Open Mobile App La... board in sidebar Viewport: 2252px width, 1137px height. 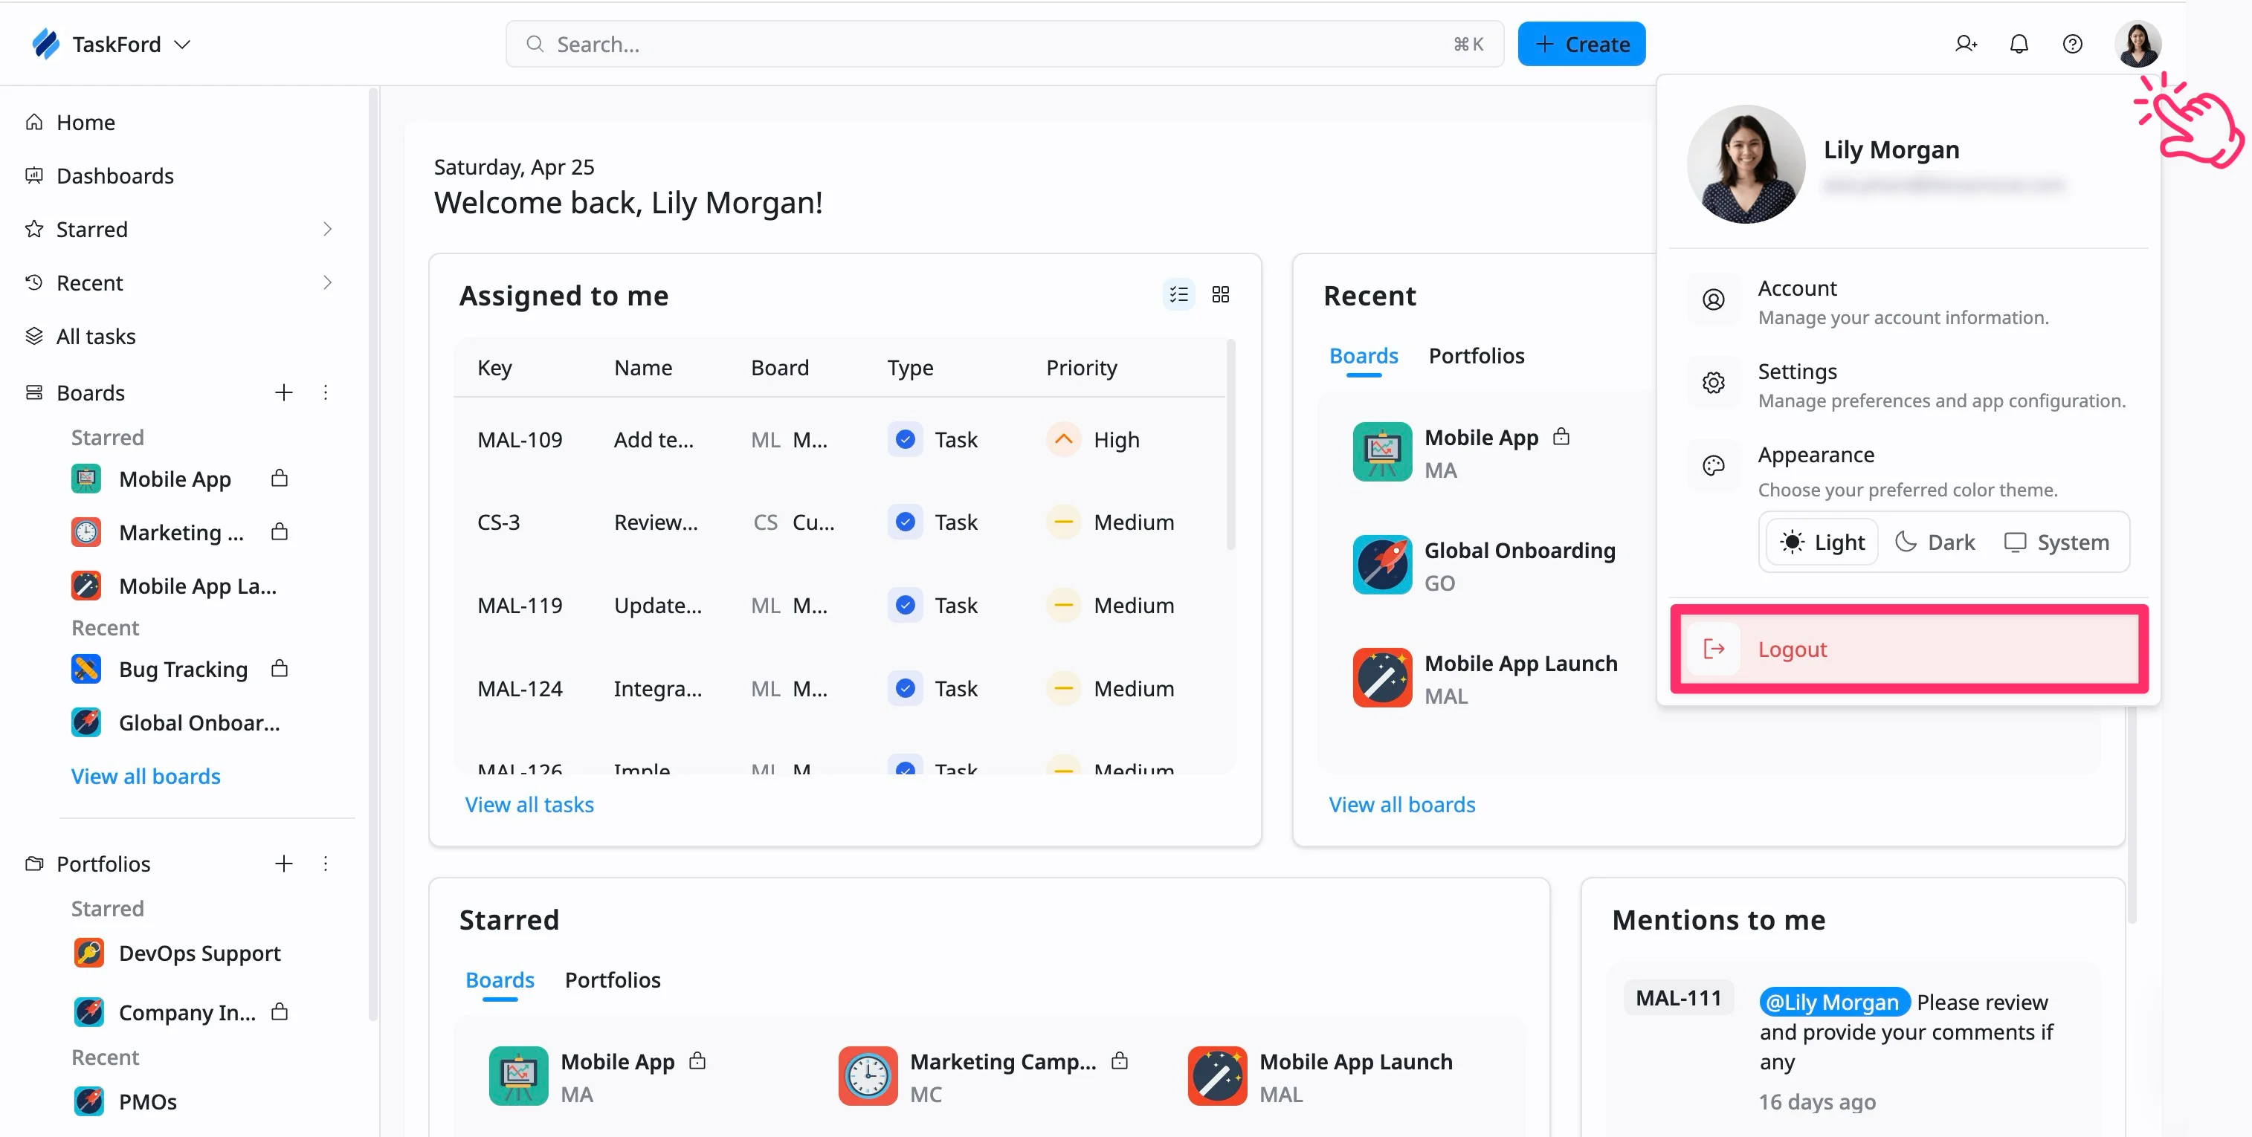click(x=175, y=586)
